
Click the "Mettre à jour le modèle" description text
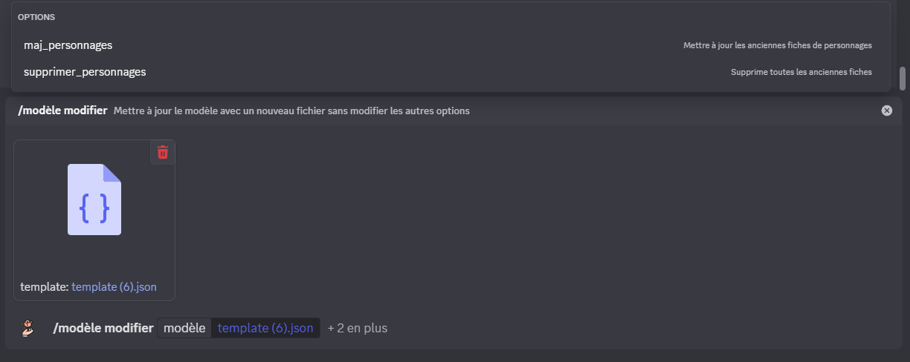click(x=291, y=111)
